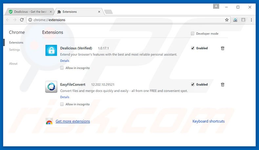The height and width of the screenshot is (150, 259).
Task: Close the Extensions tab
Action: 99,12
